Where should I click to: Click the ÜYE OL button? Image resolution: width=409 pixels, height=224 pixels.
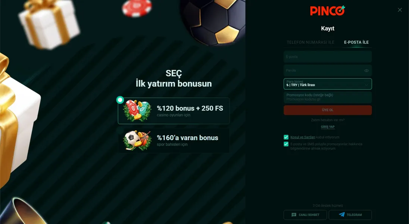[x=328, y=110]
